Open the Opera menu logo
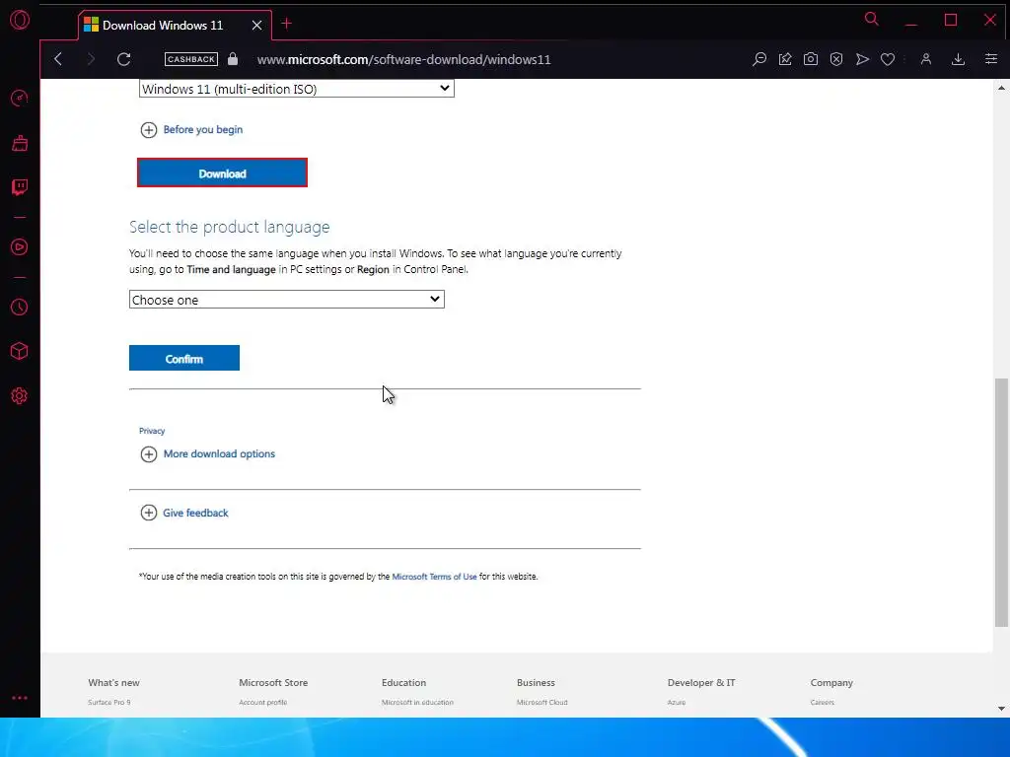The width and height of the screenshot is (1010, 757). click(x=20, y=20)
